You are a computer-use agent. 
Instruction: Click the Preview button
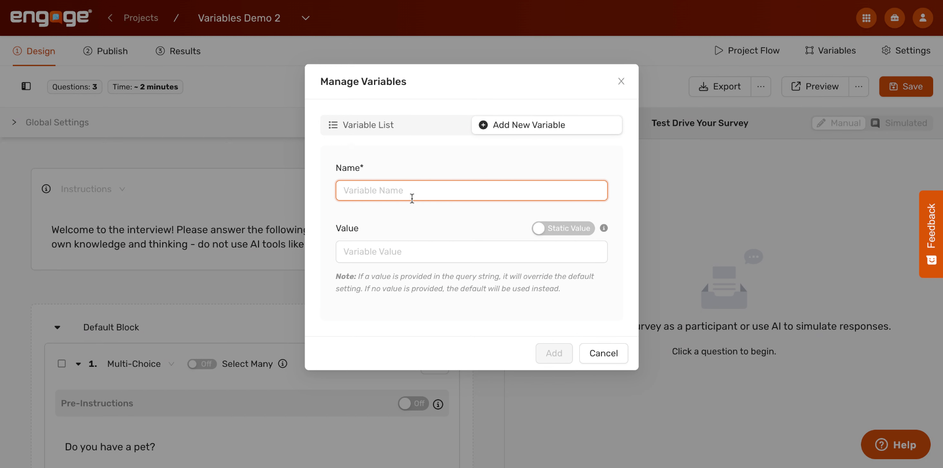(815, 86)
